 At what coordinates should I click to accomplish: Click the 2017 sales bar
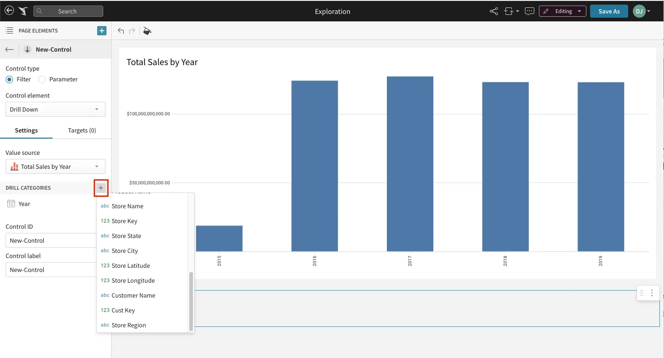coord(410,164)
